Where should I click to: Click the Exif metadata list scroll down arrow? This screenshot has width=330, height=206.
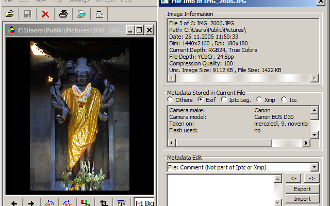[314, 135]
